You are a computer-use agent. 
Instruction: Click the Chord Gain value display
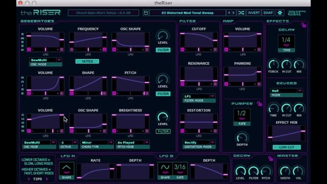tap(103, 13)
